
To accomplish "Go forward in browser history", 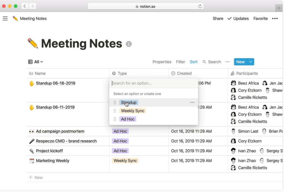I will tap(33, 6).
